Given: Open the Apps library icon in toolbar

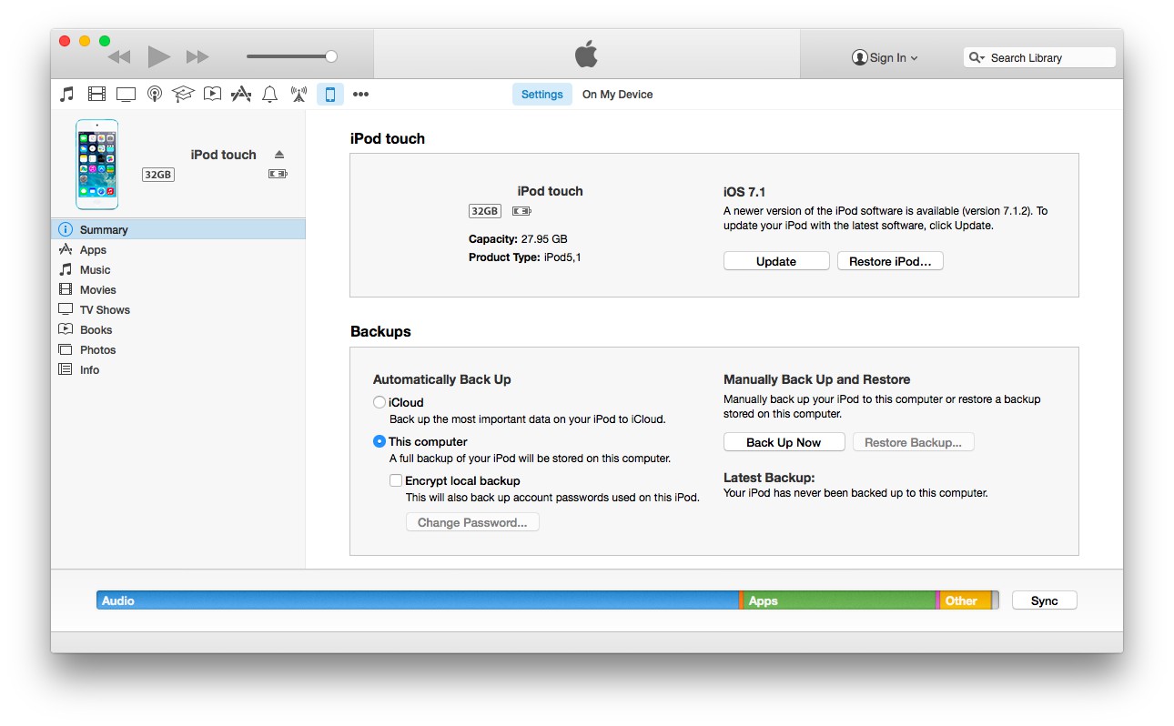Looking at the screenshot, I should 241,94.
